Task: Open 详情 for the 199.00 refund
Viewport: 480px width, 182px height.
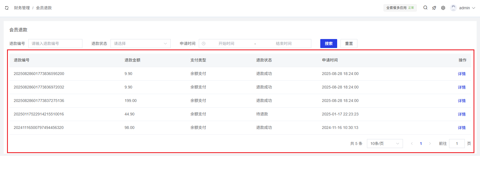Action: tap(461, 101)
